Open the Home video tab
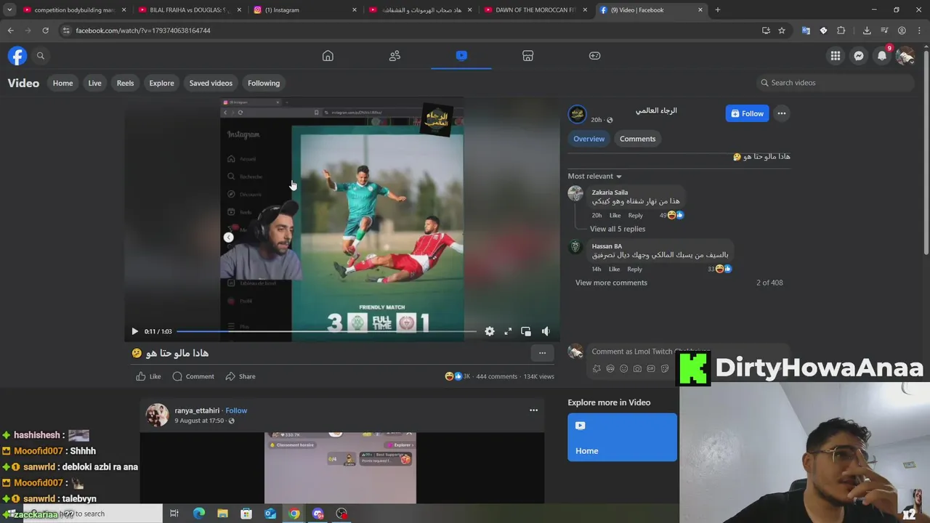The width and height of the screenshot is (930, 523). [x=62, y=83]
